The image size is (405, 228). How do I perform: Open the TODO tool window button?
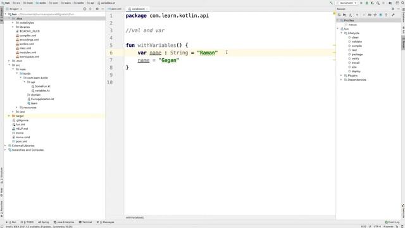tap(27, 222)
